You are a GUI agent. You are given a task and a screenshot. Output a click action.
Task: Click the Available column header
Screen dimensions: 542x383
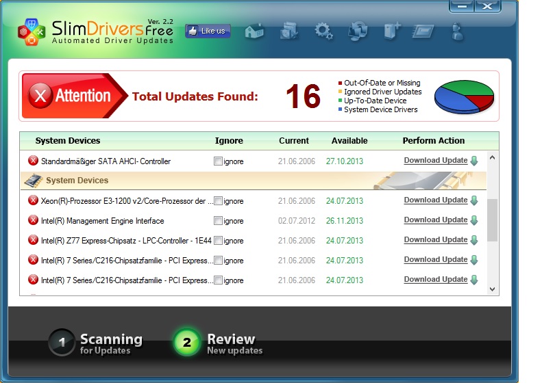pos(349,141)
